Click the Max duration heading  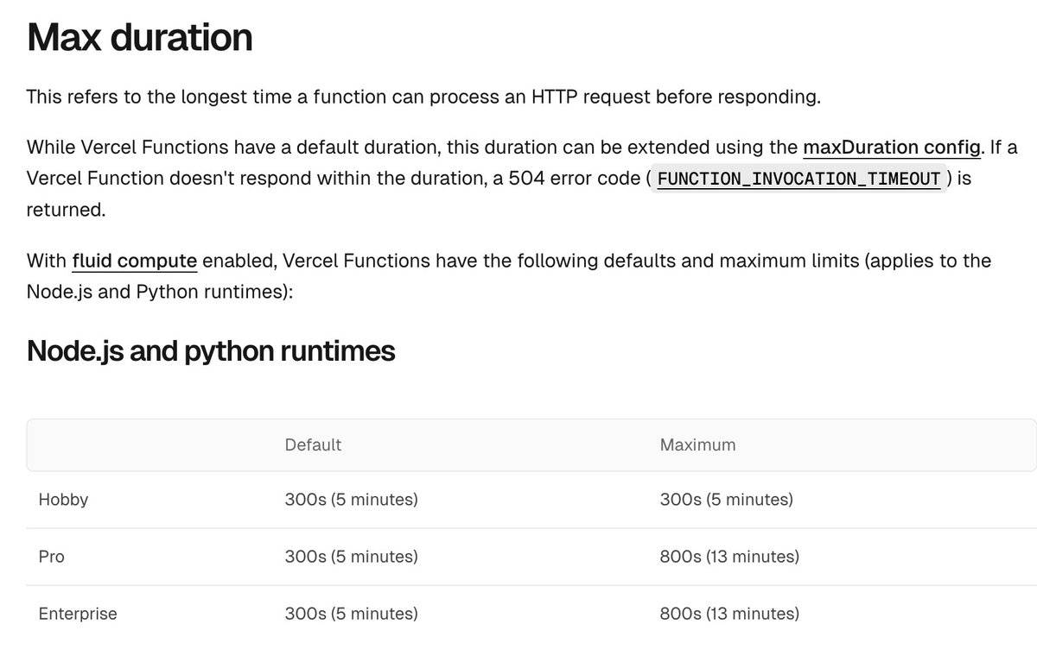coord(140,38)
